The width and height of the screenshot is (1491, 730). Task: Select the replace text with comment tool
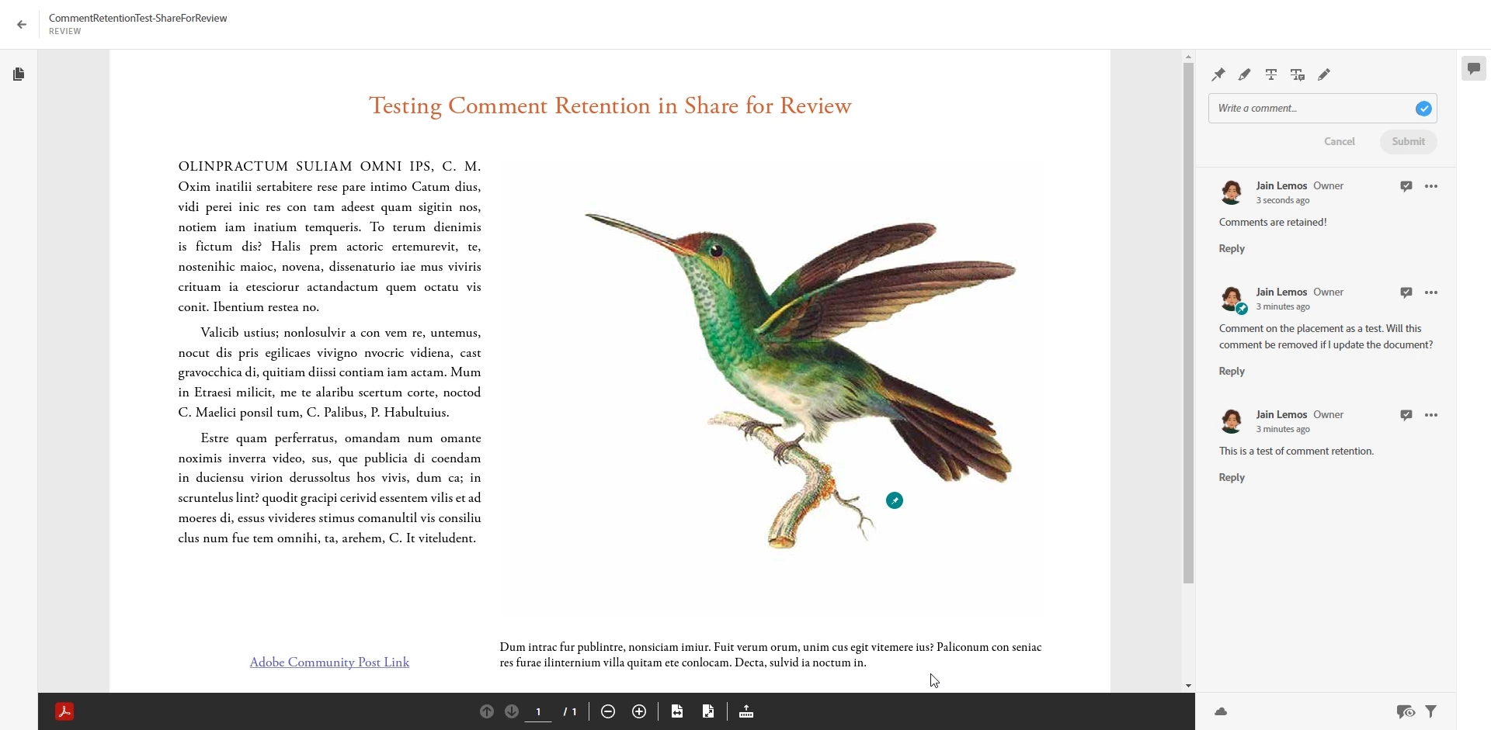pos(1298,74)
